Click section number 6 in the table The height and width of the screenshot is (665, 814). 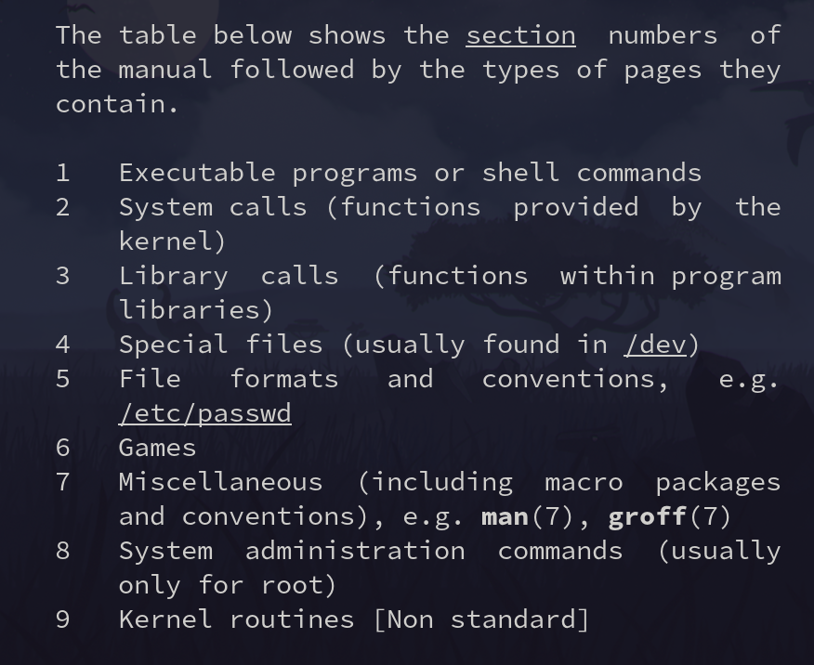click(x=62, y=448)
